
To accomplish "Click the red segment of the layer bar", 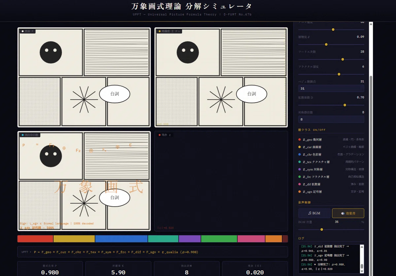I will [x=35, y=239].
